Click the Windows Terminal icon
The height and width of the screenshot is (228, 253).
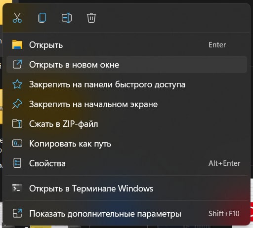pos(17,188)
